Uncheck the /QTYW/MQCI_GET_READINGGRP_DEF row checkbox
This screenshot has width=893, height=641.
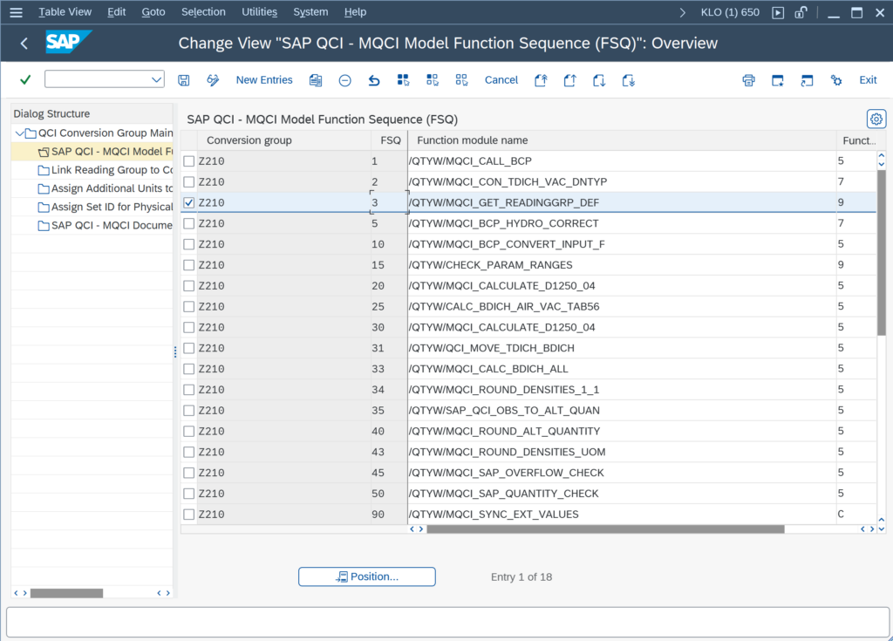click(x=189, y=203)
